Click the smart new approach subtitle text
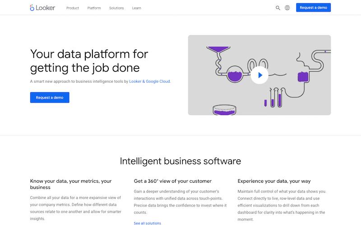The height and width of the screenshot is (225, 361). point(100,81)
